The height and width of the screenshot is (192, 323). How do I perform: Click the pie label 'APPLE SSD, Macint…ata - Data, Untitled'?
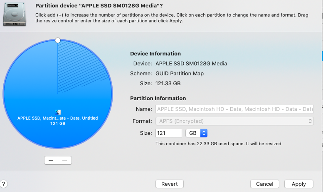click(58, 118)
